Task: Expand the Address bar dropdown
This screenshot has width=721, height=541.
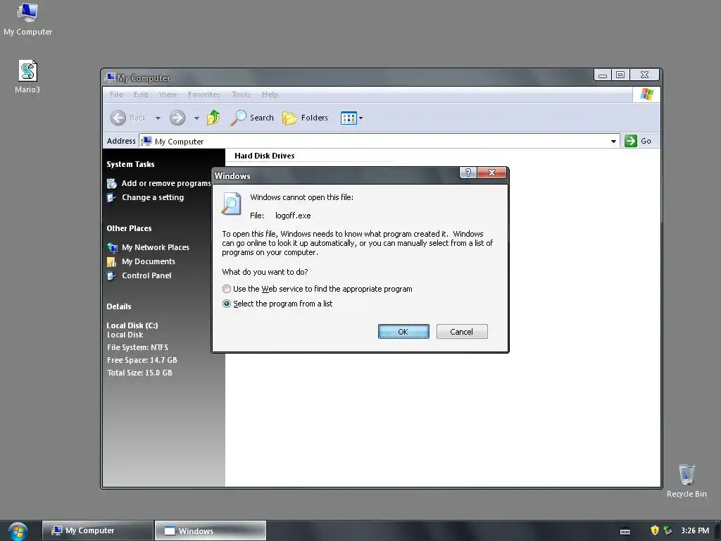Action: coord(613,141)
